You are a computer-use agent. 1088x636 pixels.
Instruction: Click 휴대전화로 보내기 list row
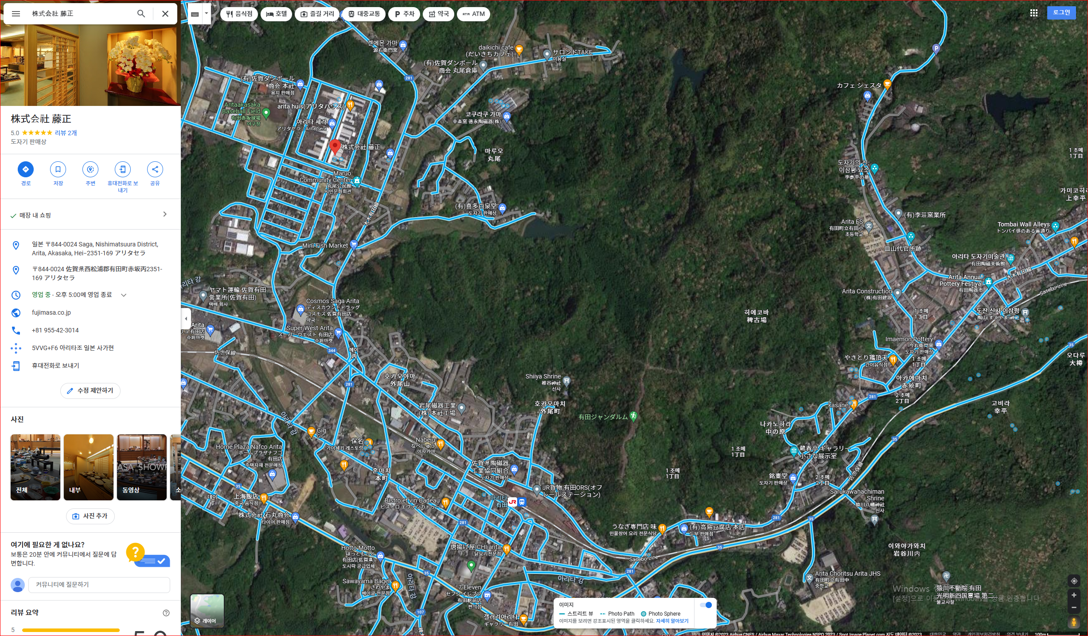[90, 366]
